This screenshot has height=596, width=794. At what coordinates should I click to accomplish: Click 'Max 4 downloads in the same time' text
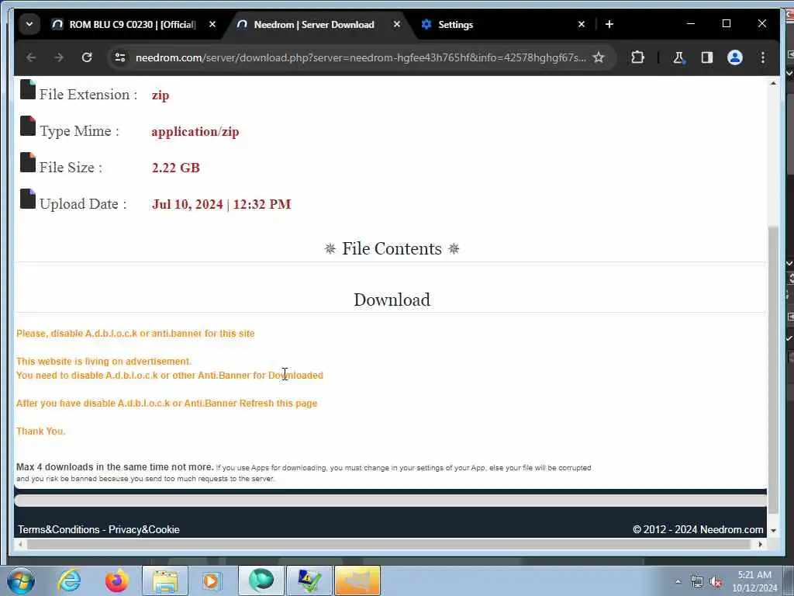click(115, 466)
